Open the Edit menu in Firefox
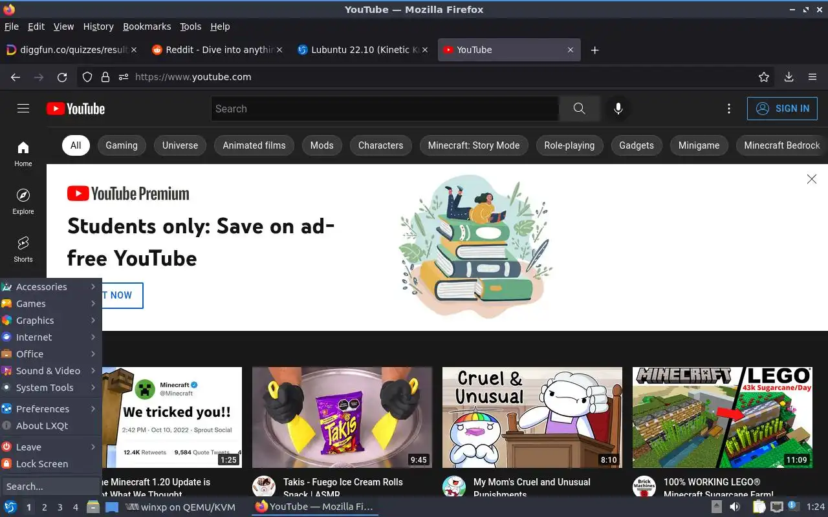The image size is (828, 517). 36,26
